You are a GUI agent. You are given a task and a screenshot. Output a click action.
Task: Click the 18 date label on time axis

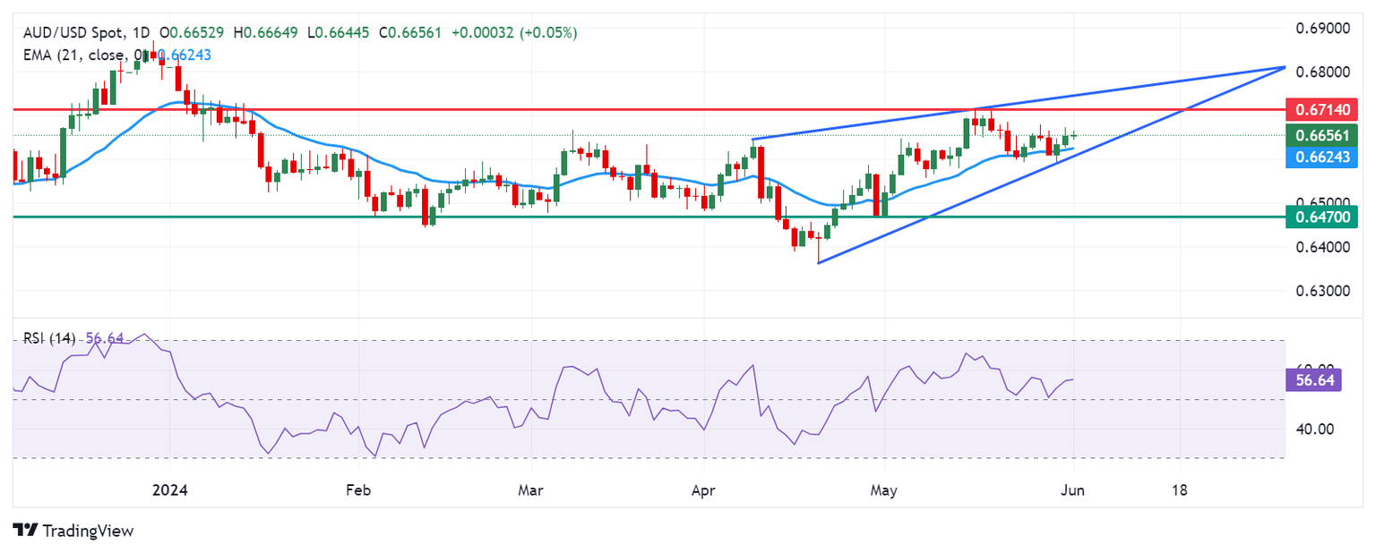pyautogui.click(x=1180, y=490)
